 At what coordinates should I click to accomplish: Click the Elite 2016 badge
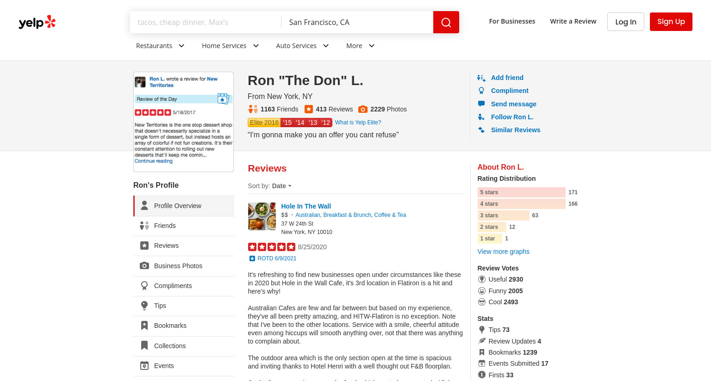(x=264, y=123)
